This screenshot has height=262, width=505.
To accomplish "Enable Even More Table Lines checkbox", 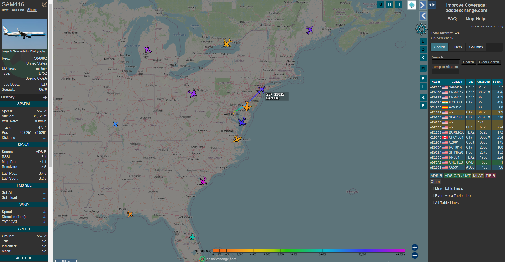I will (x=432, y=196).
